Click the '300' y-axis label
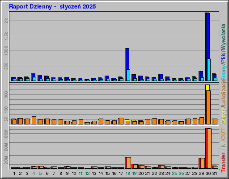Screen dimensions: 229x179 [x=6, y=94]
